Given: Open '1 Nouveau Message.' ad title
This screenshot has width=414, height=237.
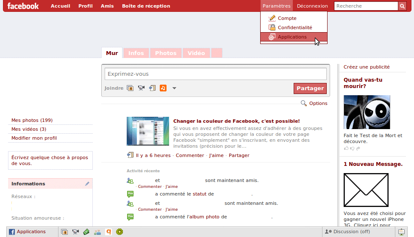Looking at the screenshot, I should tap(373, 164).
